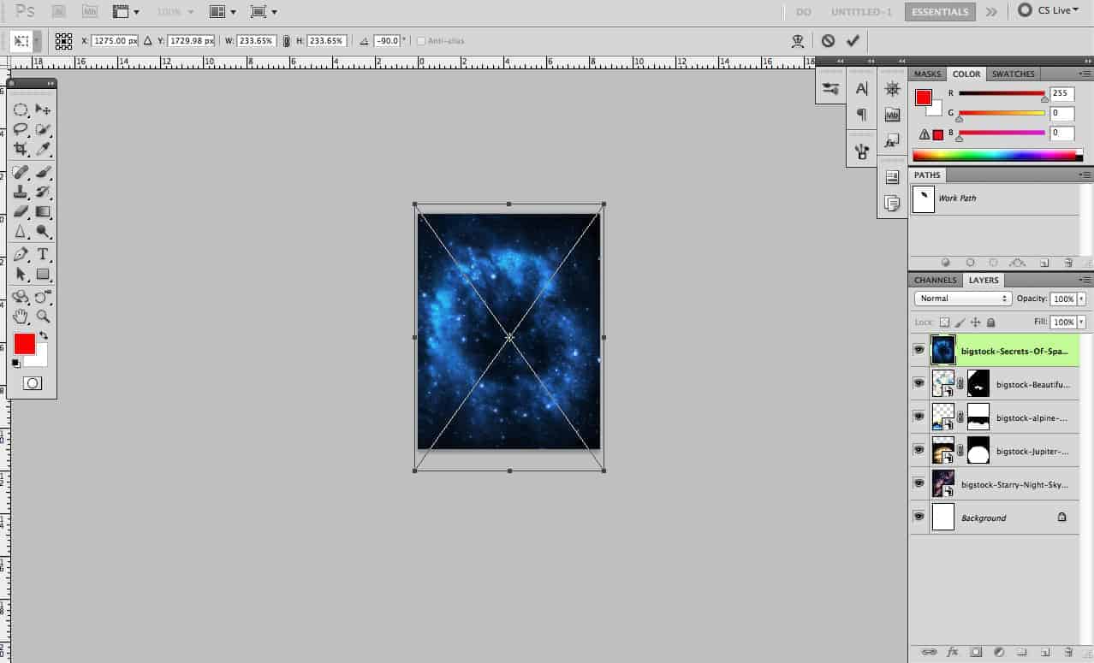1094x663 pixels.
Task: Switch to the Masks tab
Action: pos(927,74)
